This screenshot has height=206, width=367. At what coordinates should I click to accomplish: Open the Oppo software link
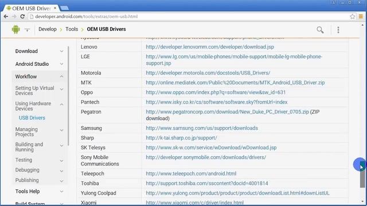(x=216, y=93)
